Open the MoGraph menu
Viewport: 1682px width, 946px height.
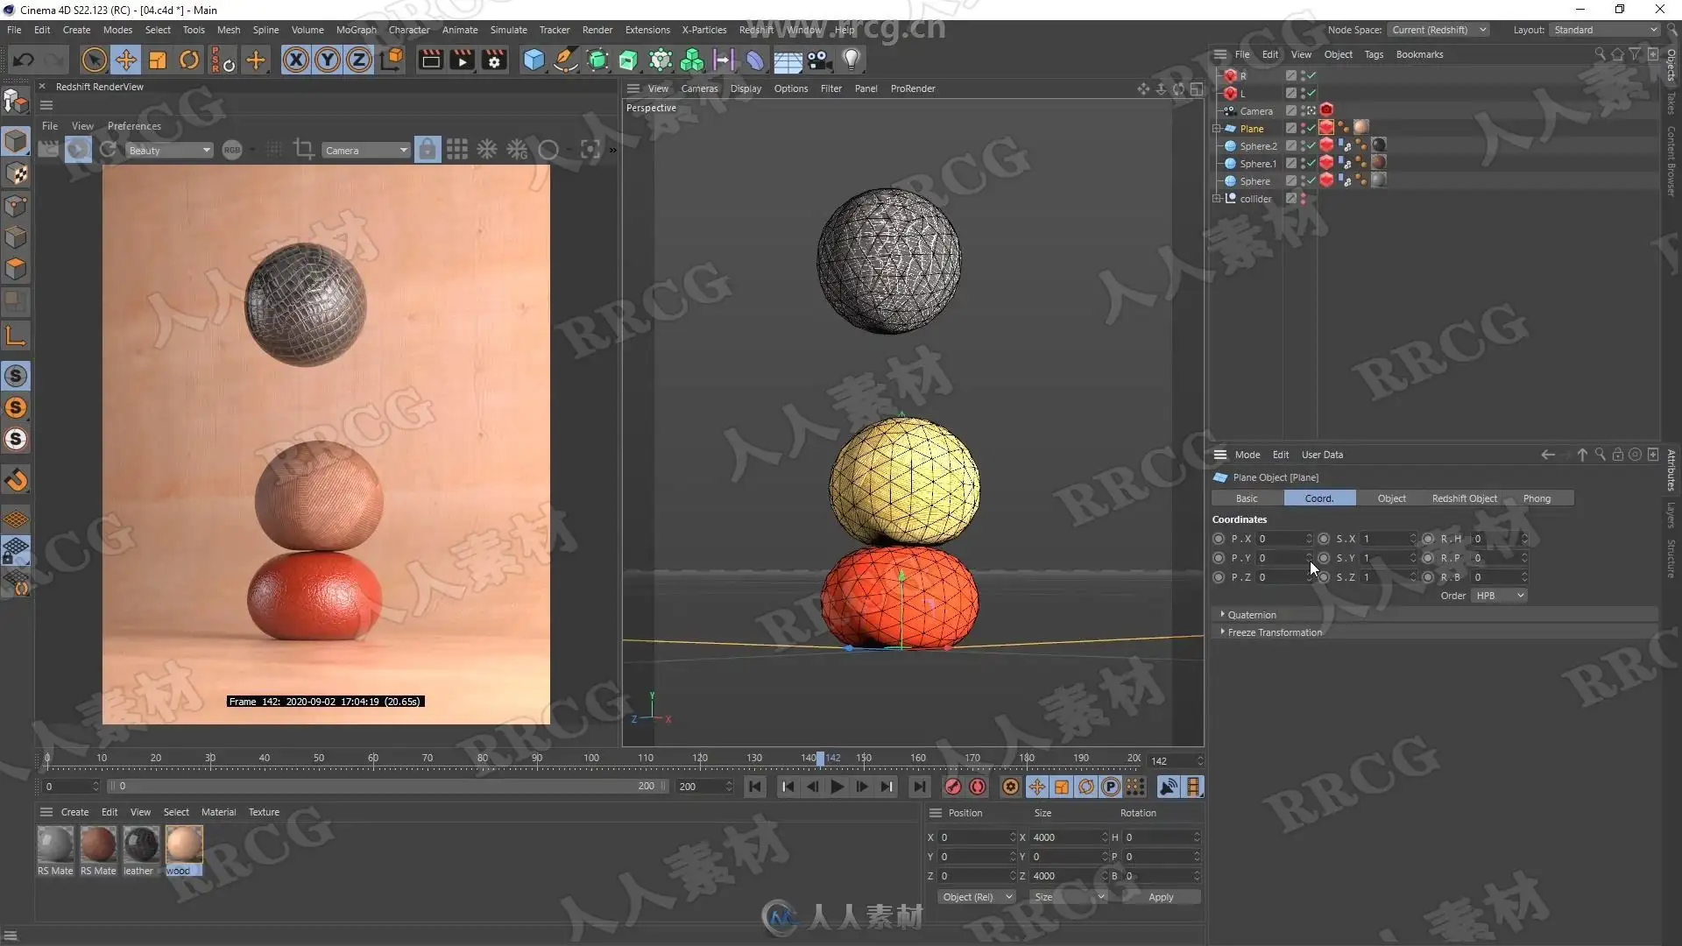click(356, 30)
